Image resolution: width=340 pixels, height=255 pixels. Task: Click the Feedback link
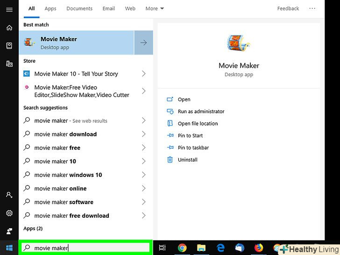[288, 8]
